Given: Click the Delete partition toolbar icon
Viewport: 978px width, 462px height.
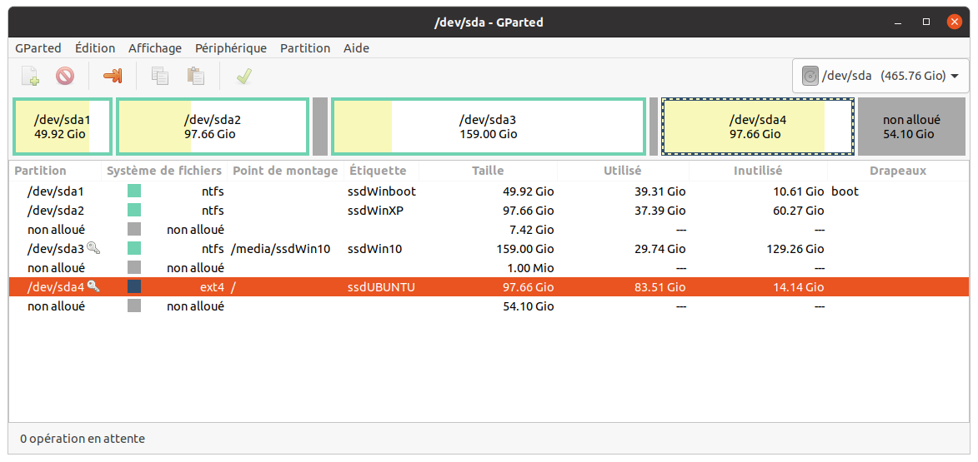Looking at the screenshot, I should (x=65, y=77).
